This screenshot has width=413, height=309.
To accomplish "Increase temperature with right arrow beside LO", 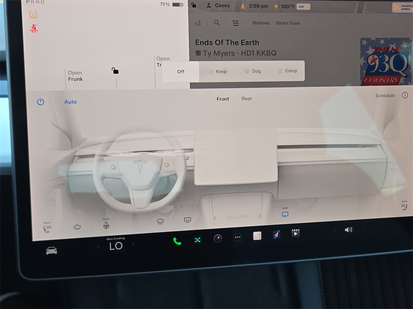I will pyautogui.click(x=133, y=245).
